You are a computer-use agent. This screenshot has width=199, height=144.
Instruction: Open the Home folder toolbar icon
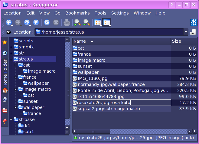coord(36,23)
